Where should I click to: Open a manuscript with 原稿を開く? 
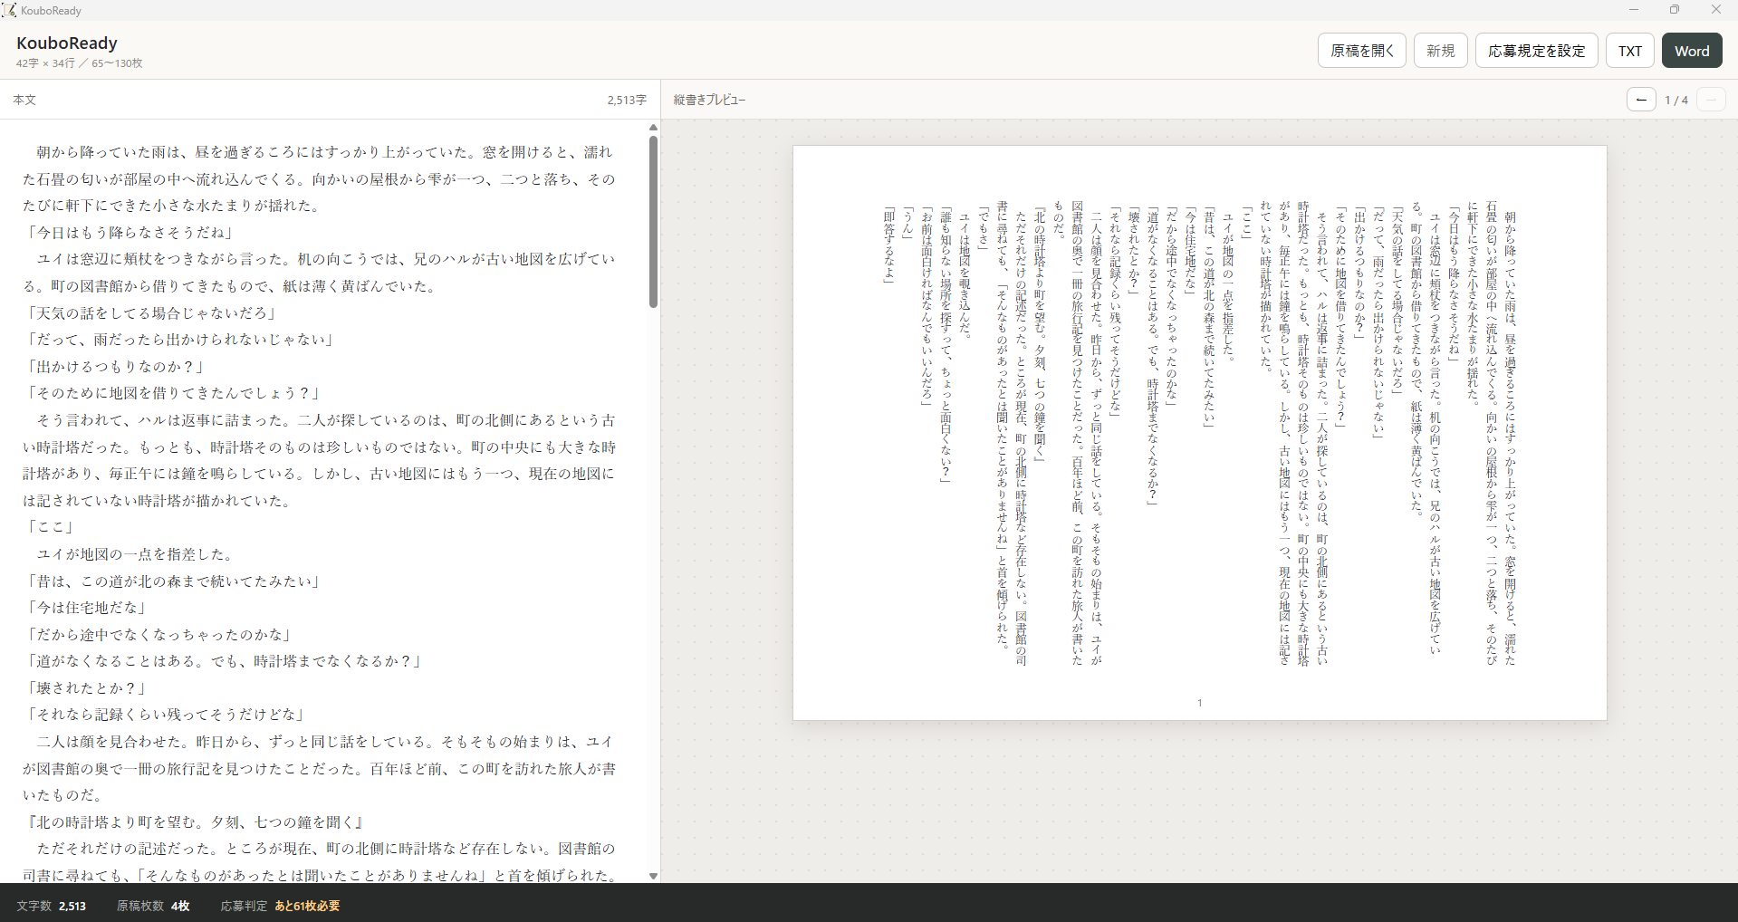coord(1362,51)
